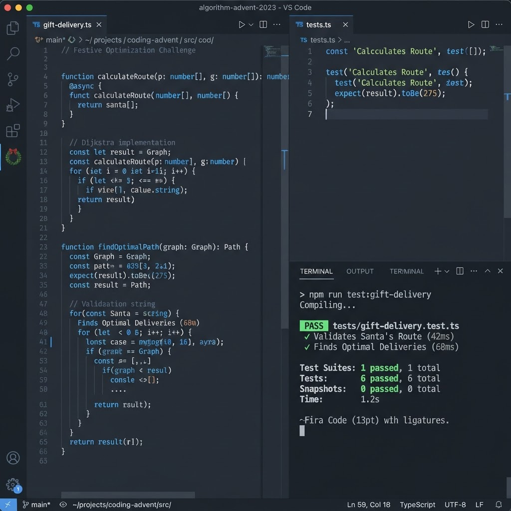Click the green PASS badge in terminal
Image resolution: width=511 pixels, height=511 pixels.
pyautogui.click(x=314, y=326)
